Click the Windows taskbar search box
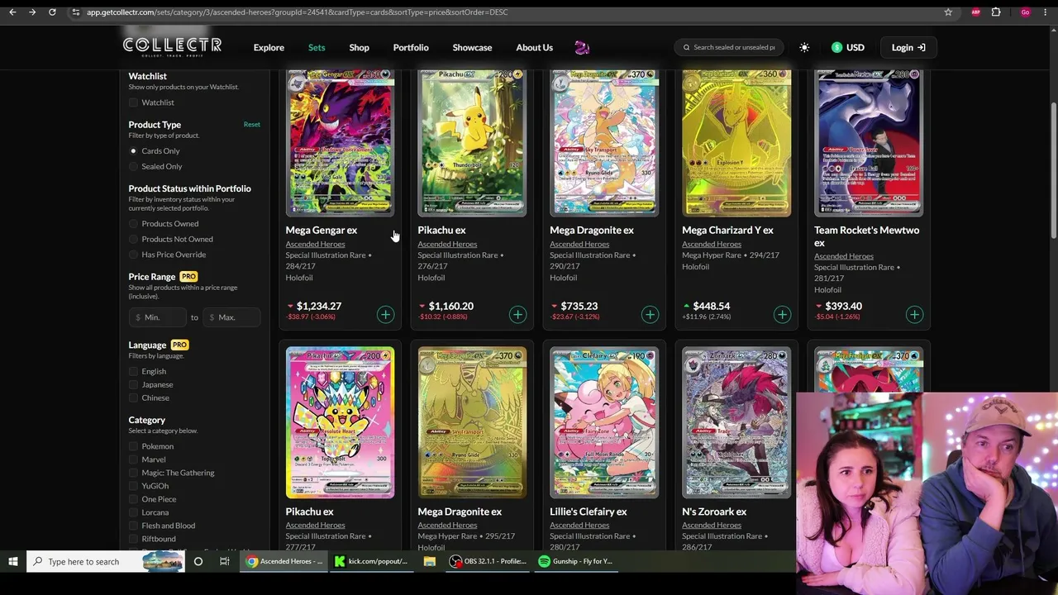Viewport: 1058px width, 595px height. pyautogui.click(x=106, y=562)
